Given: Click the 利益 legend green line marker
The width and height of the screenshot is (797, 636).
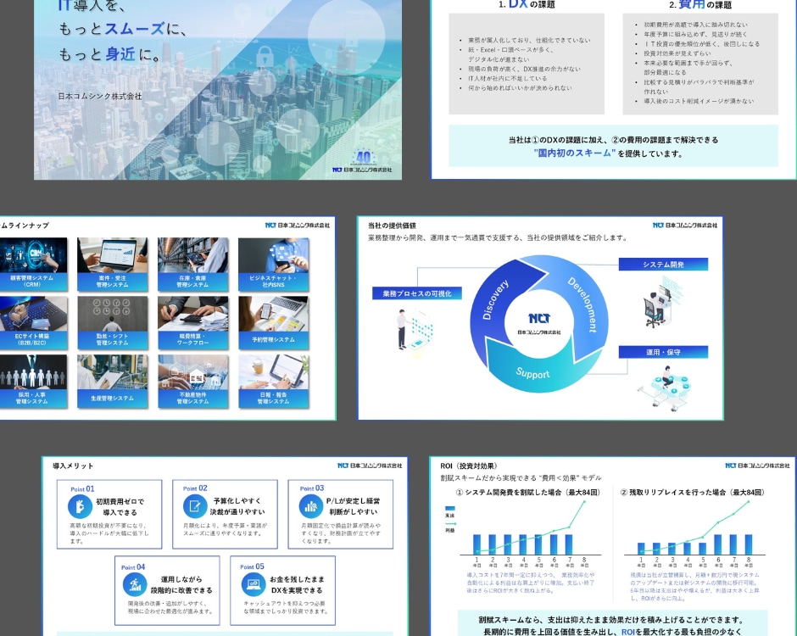Looking at the screenshot, I should point(450,523).
